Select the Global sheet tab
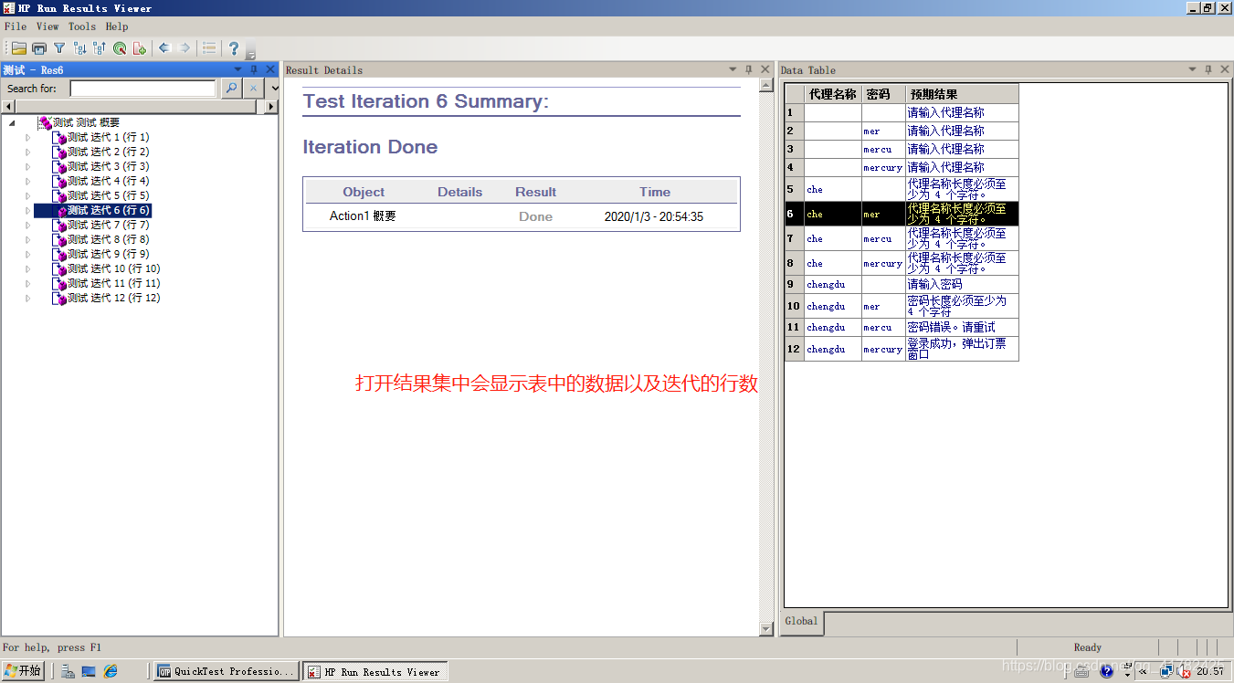The width and height of the screenshot is (1234, 683). [802, 621]
